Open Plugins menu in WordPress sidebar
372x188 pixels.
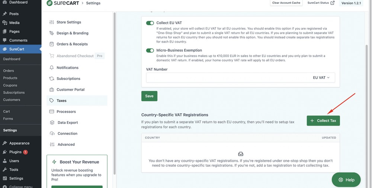click(x=15, y=152)
